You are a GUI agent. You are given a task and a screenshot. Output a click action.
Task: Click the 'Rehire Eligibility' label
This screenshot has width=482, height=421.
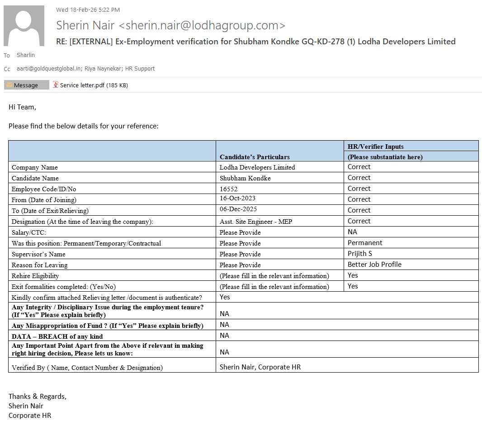35,276
